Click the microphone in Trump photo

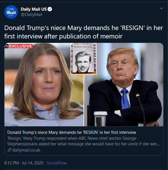141,109
